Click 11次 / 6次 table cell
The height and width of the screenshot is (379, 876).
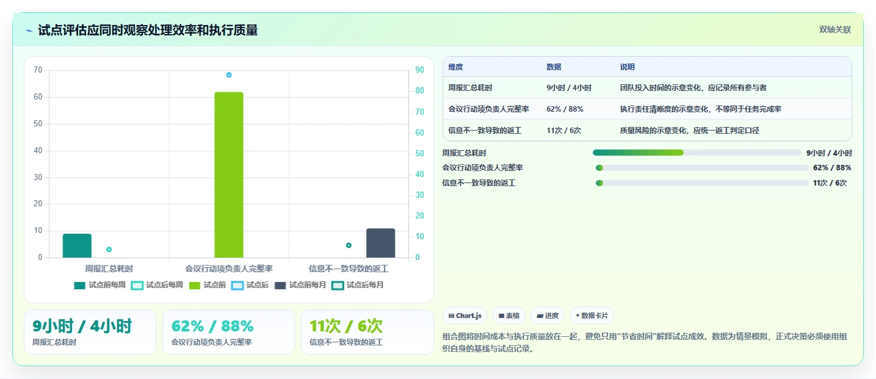click(x=564, y=130)
